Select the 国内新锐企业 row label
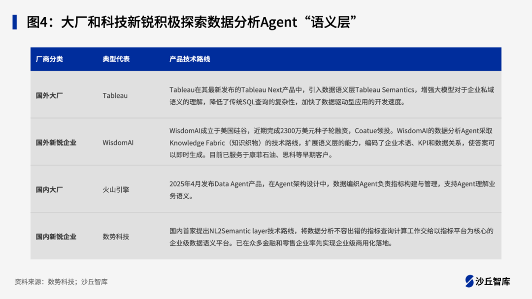Screen dimensions: 532x299 (x=56, y=237)
